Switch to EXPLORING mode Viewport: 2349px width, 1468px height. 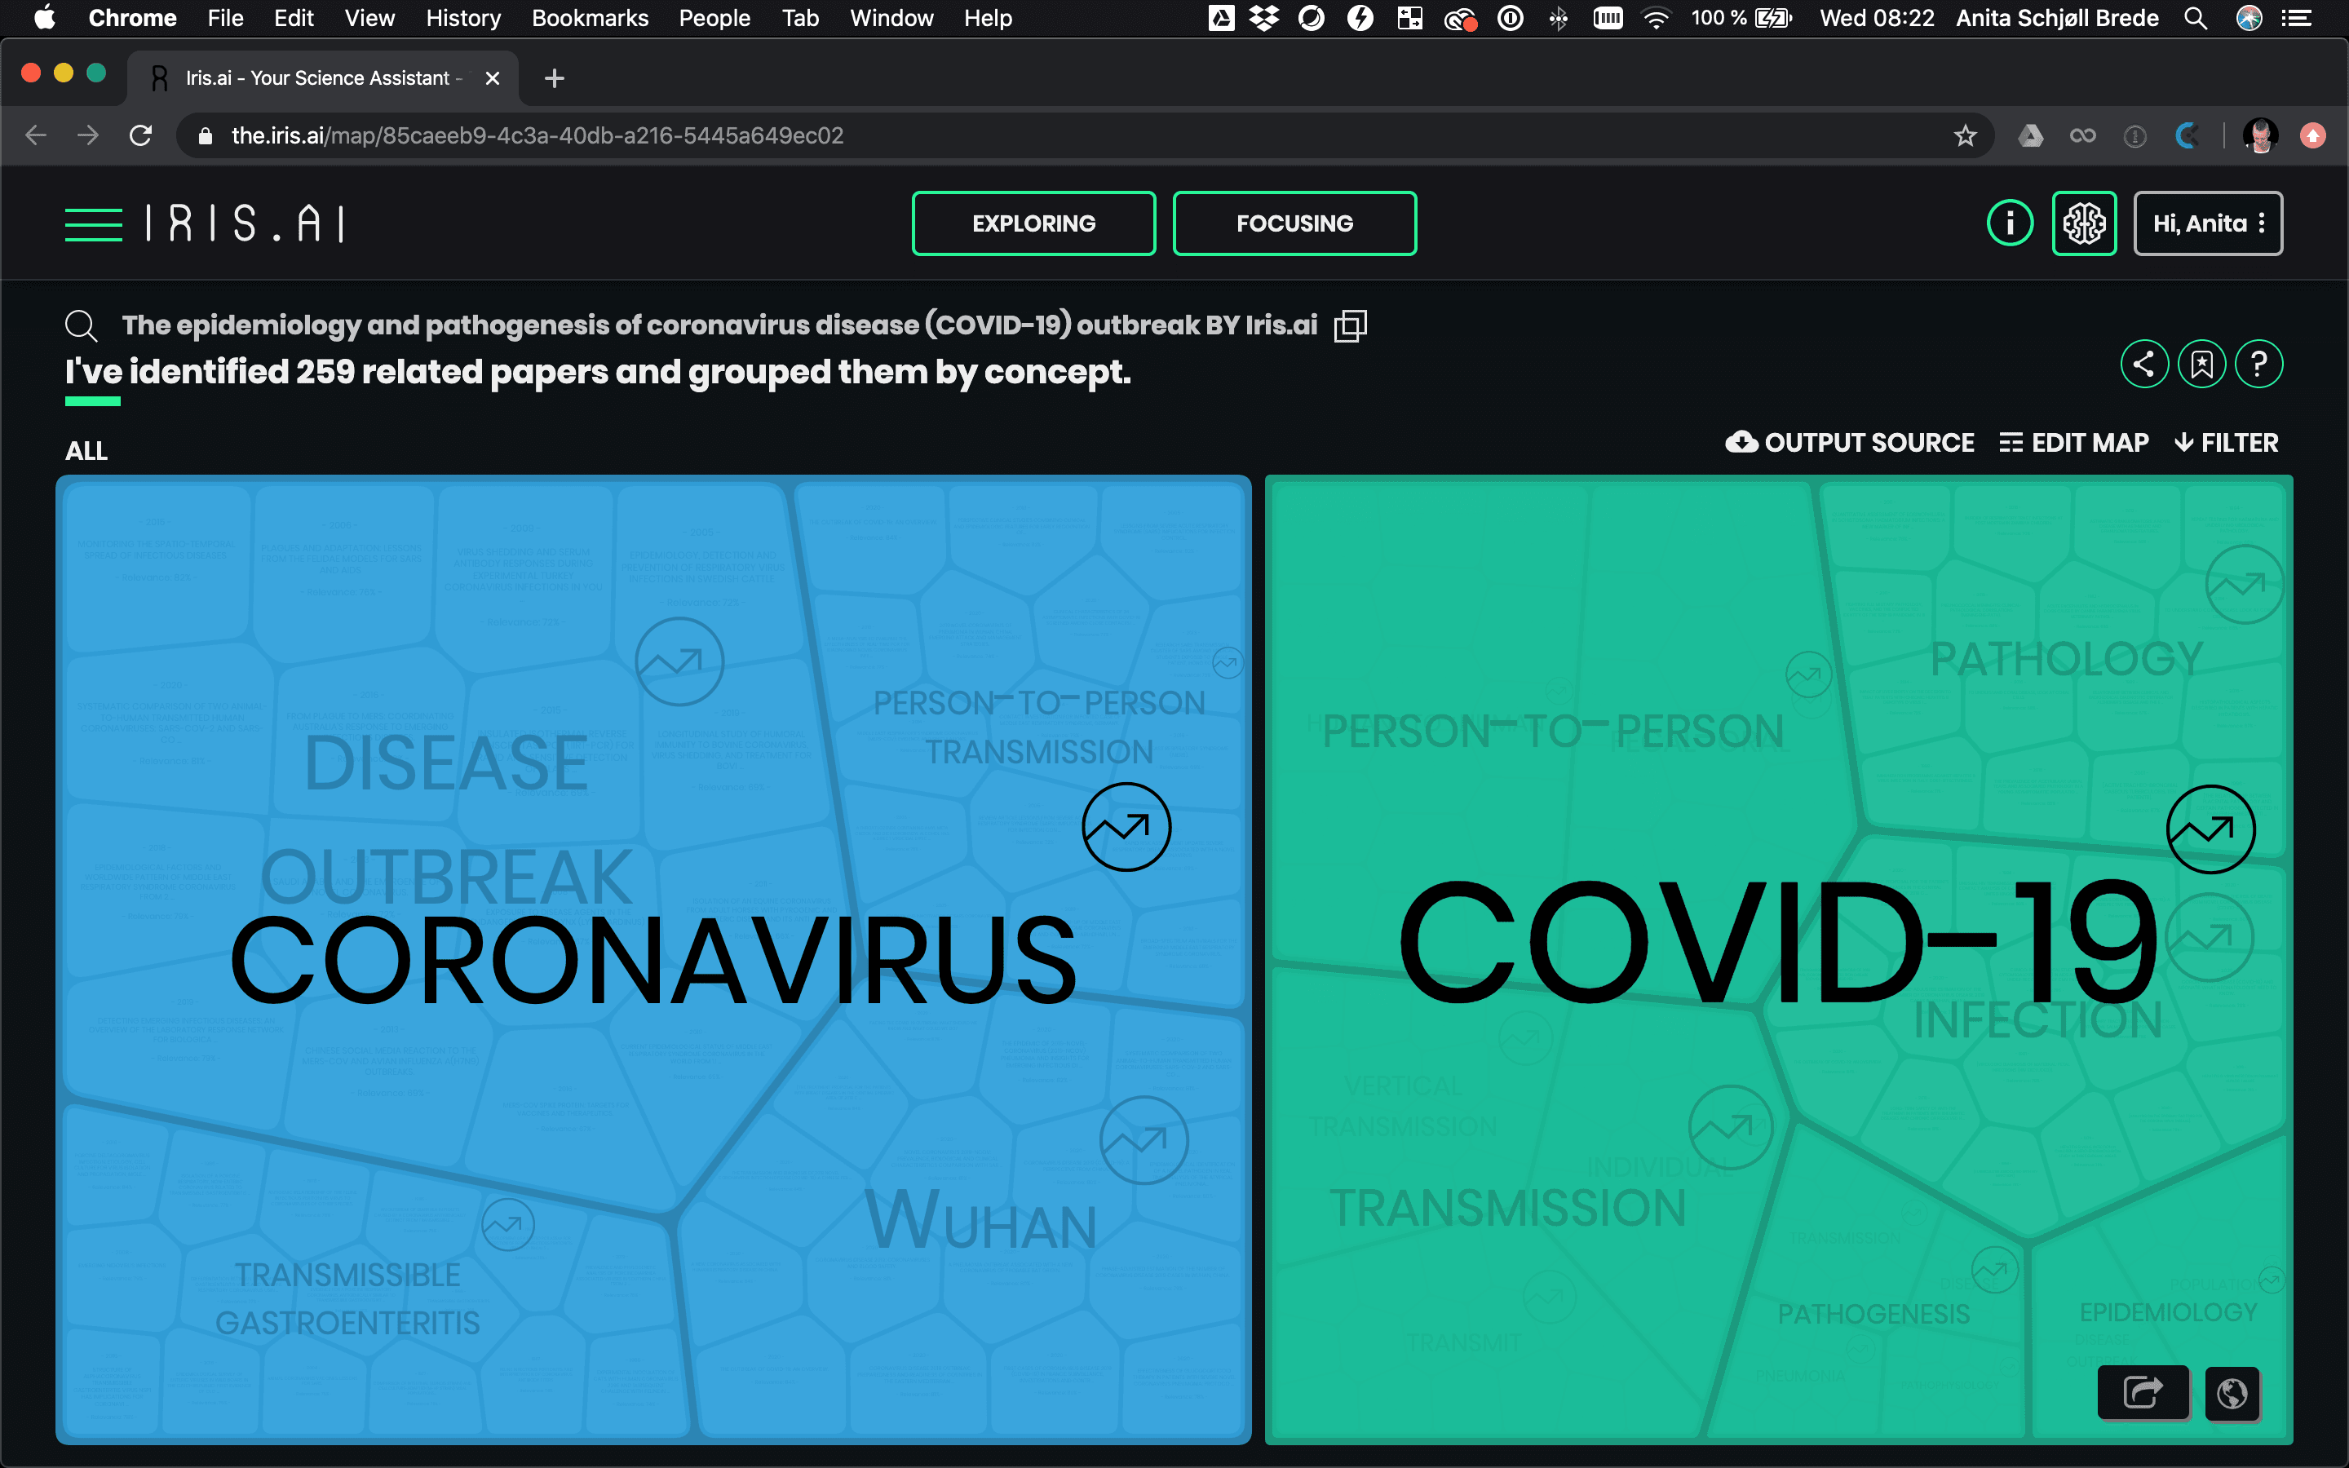1033,224
